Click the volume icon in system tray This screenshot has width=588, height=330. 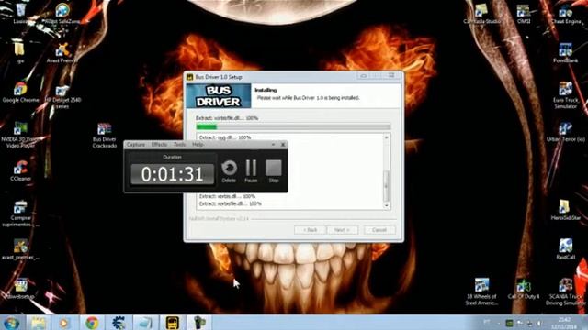[539, 323]
